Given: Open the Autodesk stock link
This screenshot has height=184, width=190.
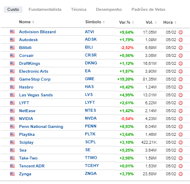Looking at the screenshot, I should 28,40.
